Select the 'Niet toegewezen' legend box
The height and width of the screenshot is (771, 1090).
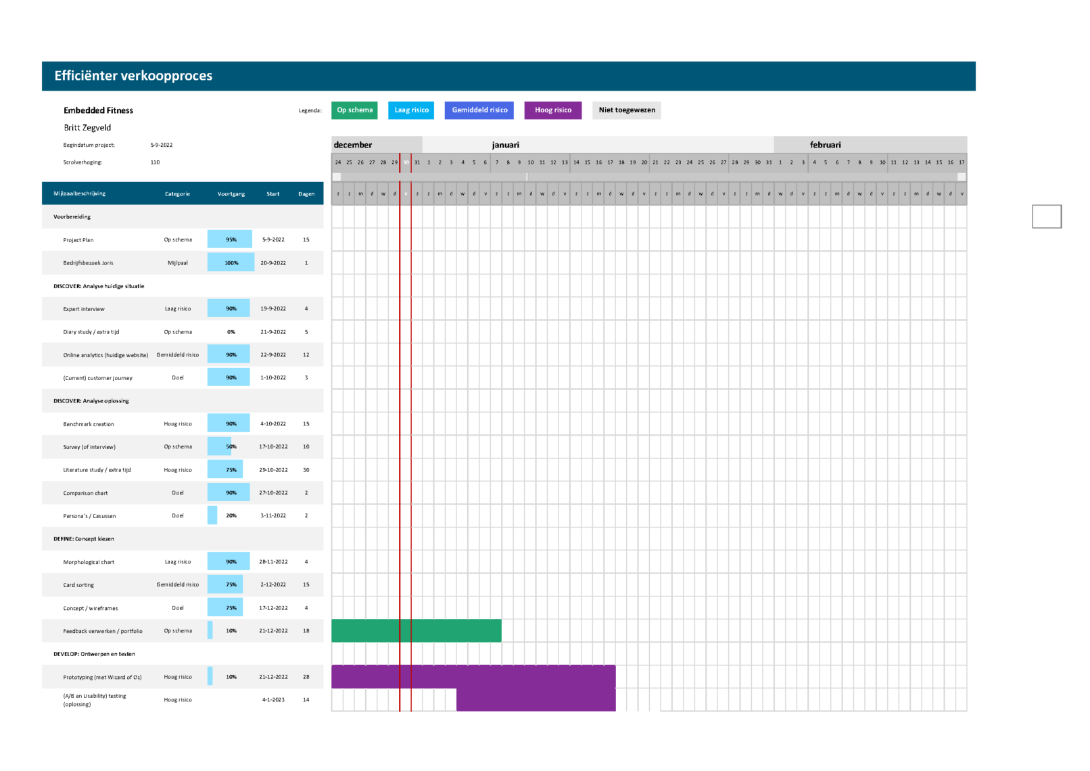(x=626, y=110)
